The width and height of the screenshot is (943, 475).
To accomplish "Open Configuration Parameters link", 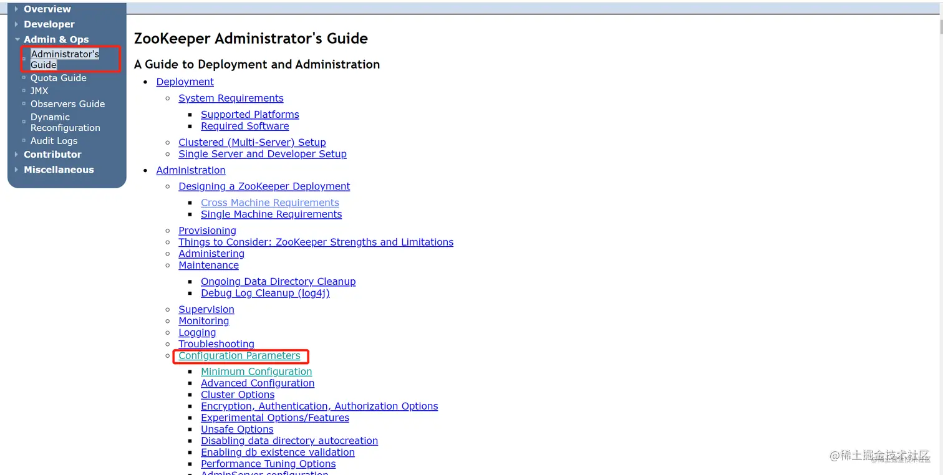I will coord(239,356).
